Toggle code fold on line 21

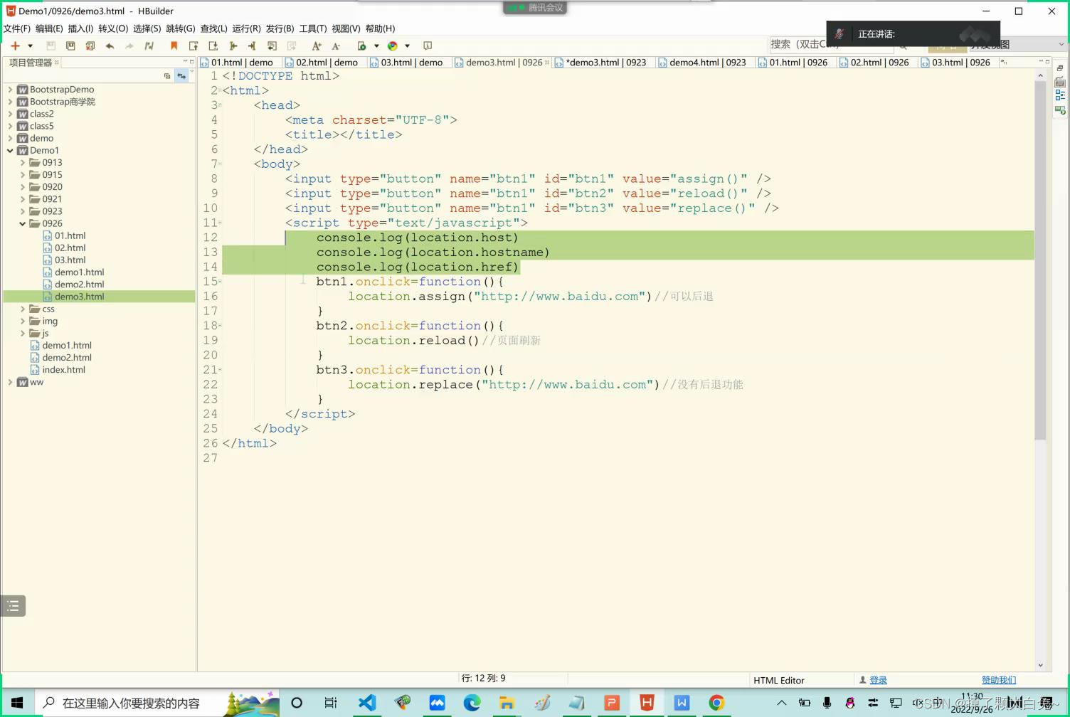click(x=220, y=370)
